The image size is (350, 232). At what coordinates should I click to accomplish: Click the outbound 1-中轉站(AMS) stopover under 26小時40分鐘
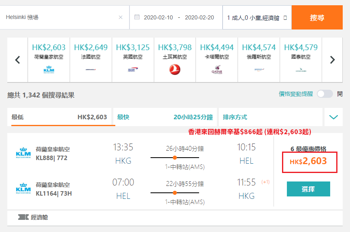click(185, 167)
